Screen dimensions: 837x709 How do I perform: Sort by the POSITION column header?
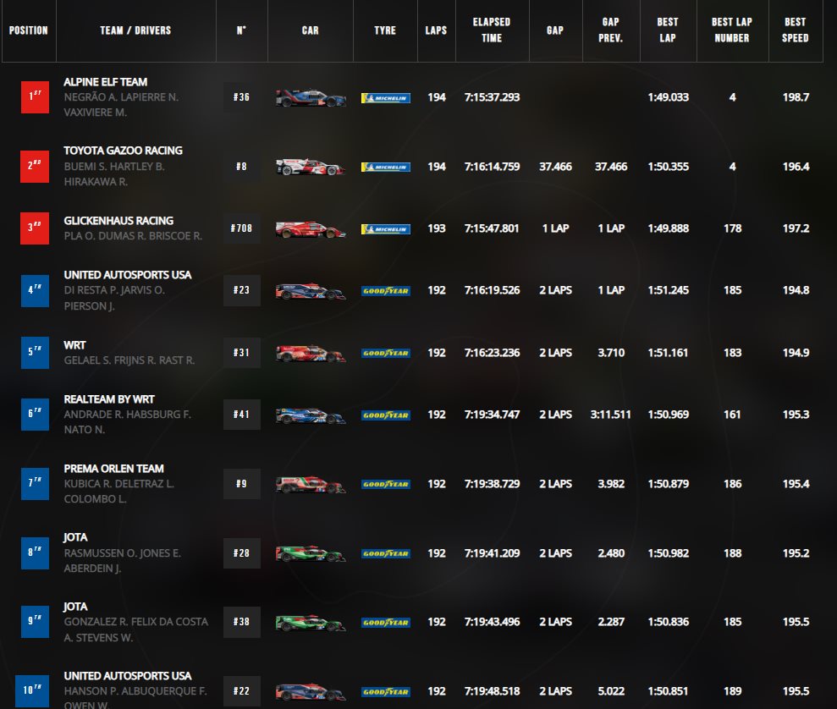[29, 30]
